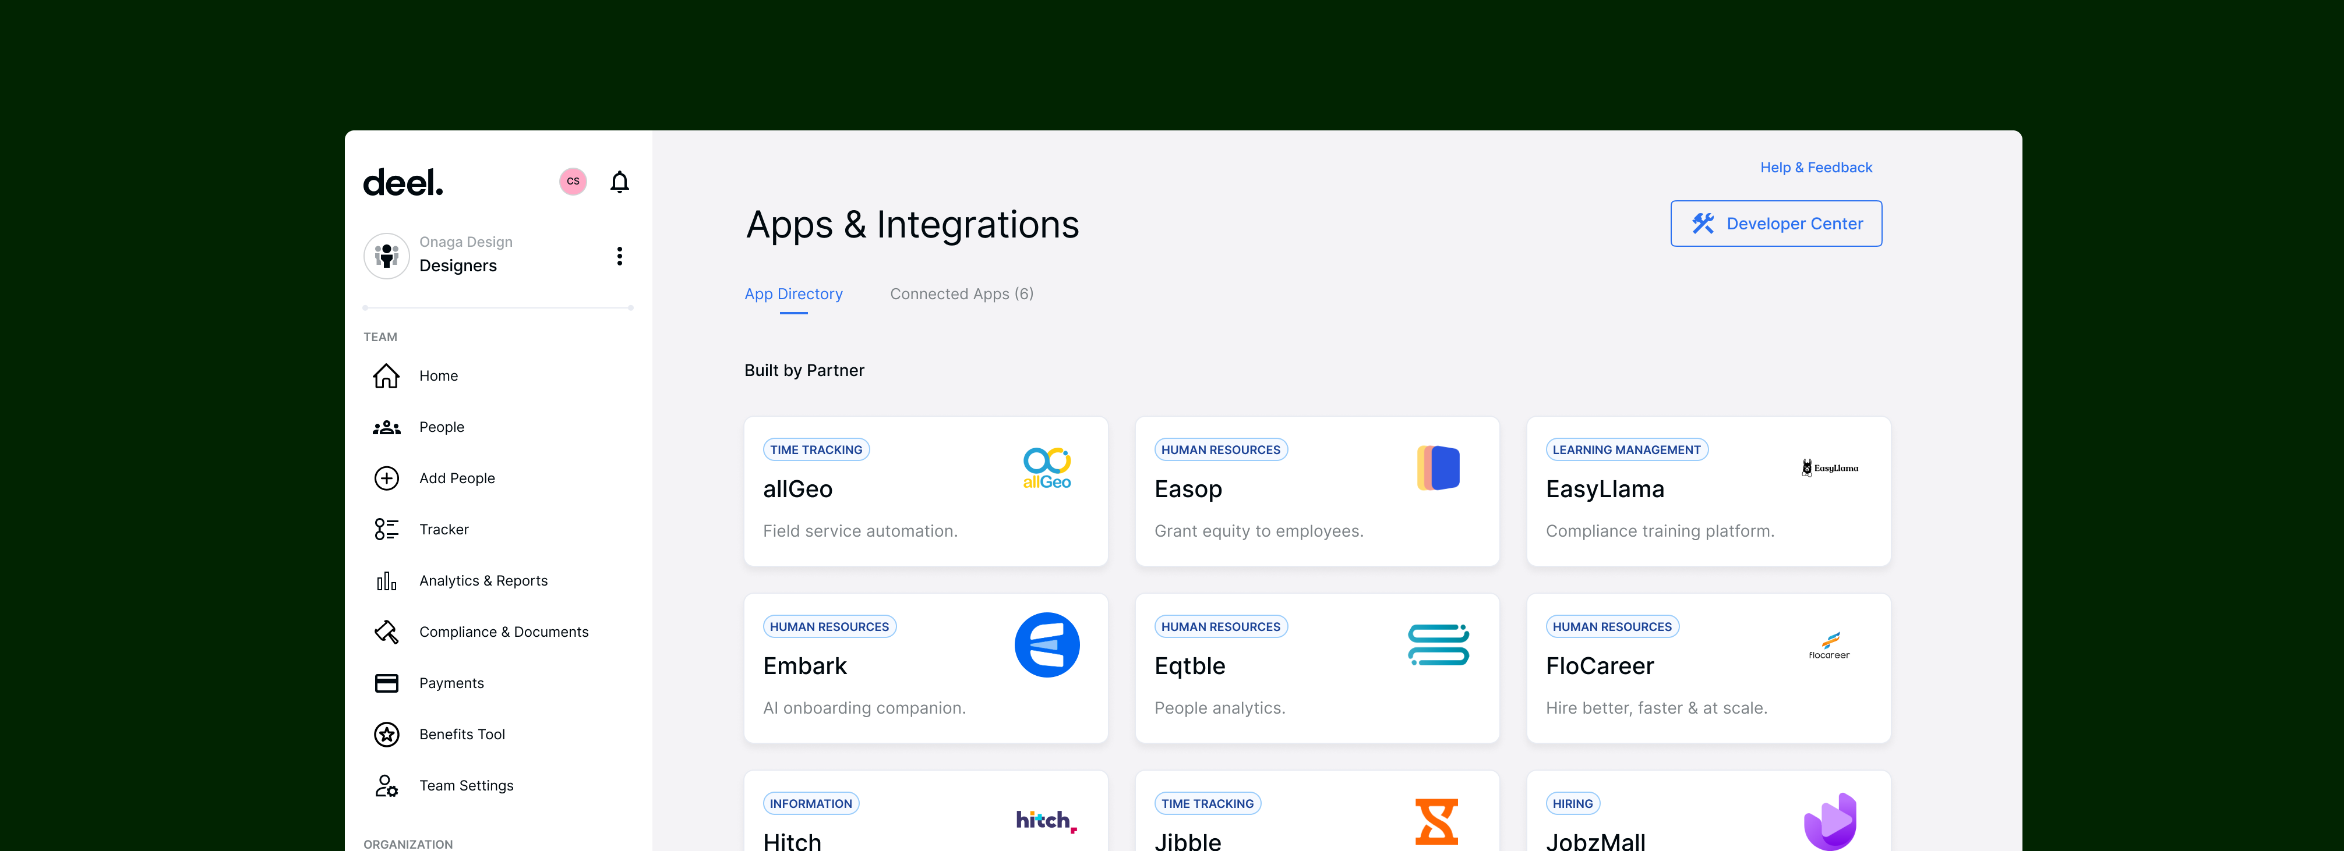Click the Hitch logo
The height and width of the screenshot is (851, 2344).
coord(1046,821)
